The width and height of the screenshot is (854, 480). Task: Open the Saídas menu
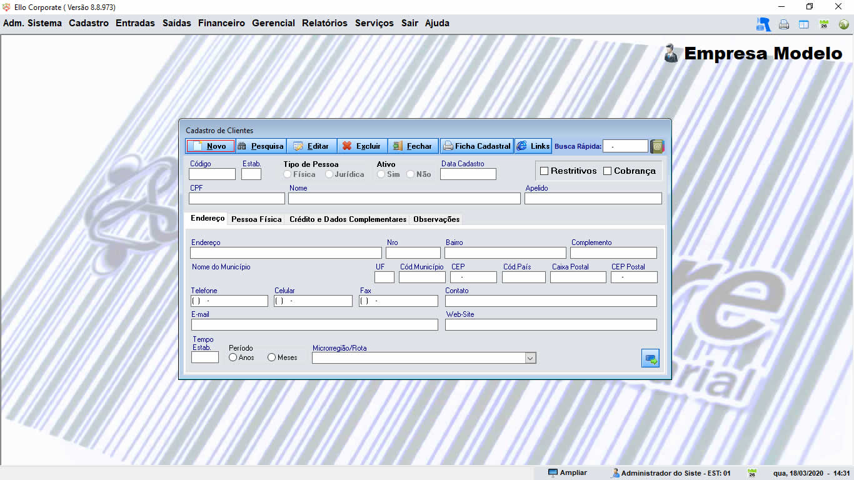click(x=177, y=23)
